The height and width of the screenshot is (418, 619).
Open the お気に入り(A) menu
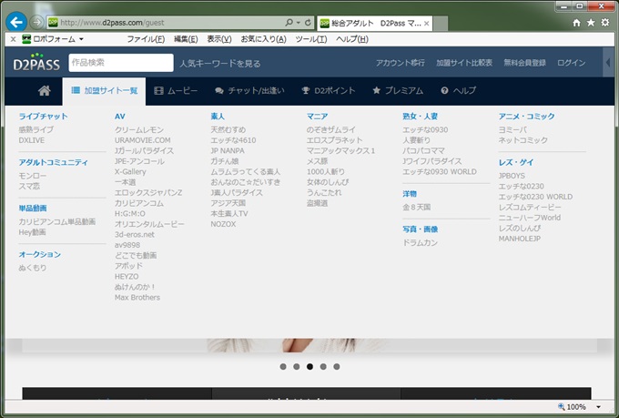(263, 39)
